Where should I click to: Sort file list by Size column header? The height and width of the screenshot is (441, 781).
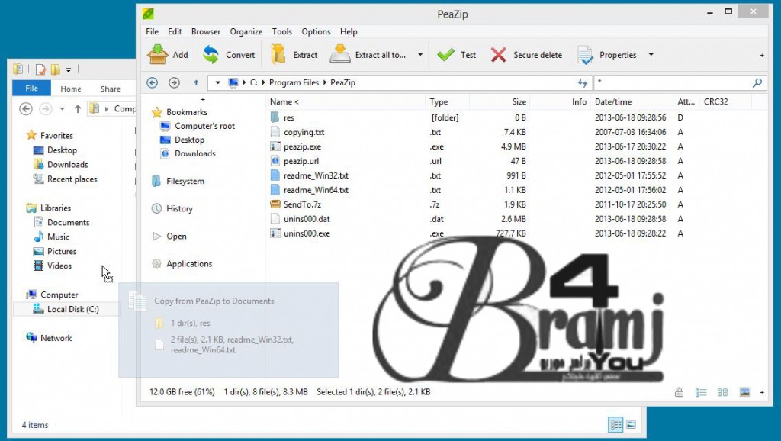click(519, 101)
